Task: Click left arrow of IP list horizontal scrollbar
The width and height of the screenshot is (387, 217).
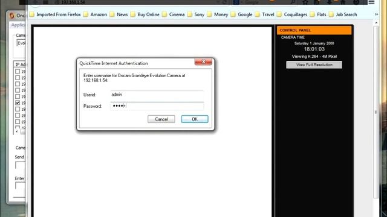Action: (x=16, y=131)
